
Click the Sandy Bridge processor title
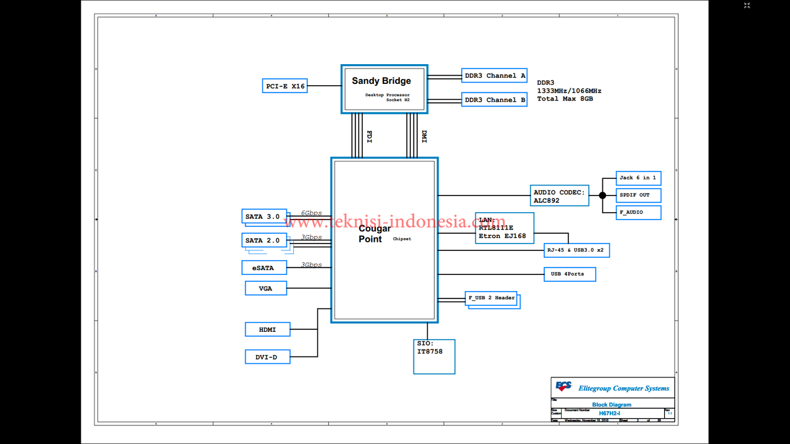click(x=381, y=81)
